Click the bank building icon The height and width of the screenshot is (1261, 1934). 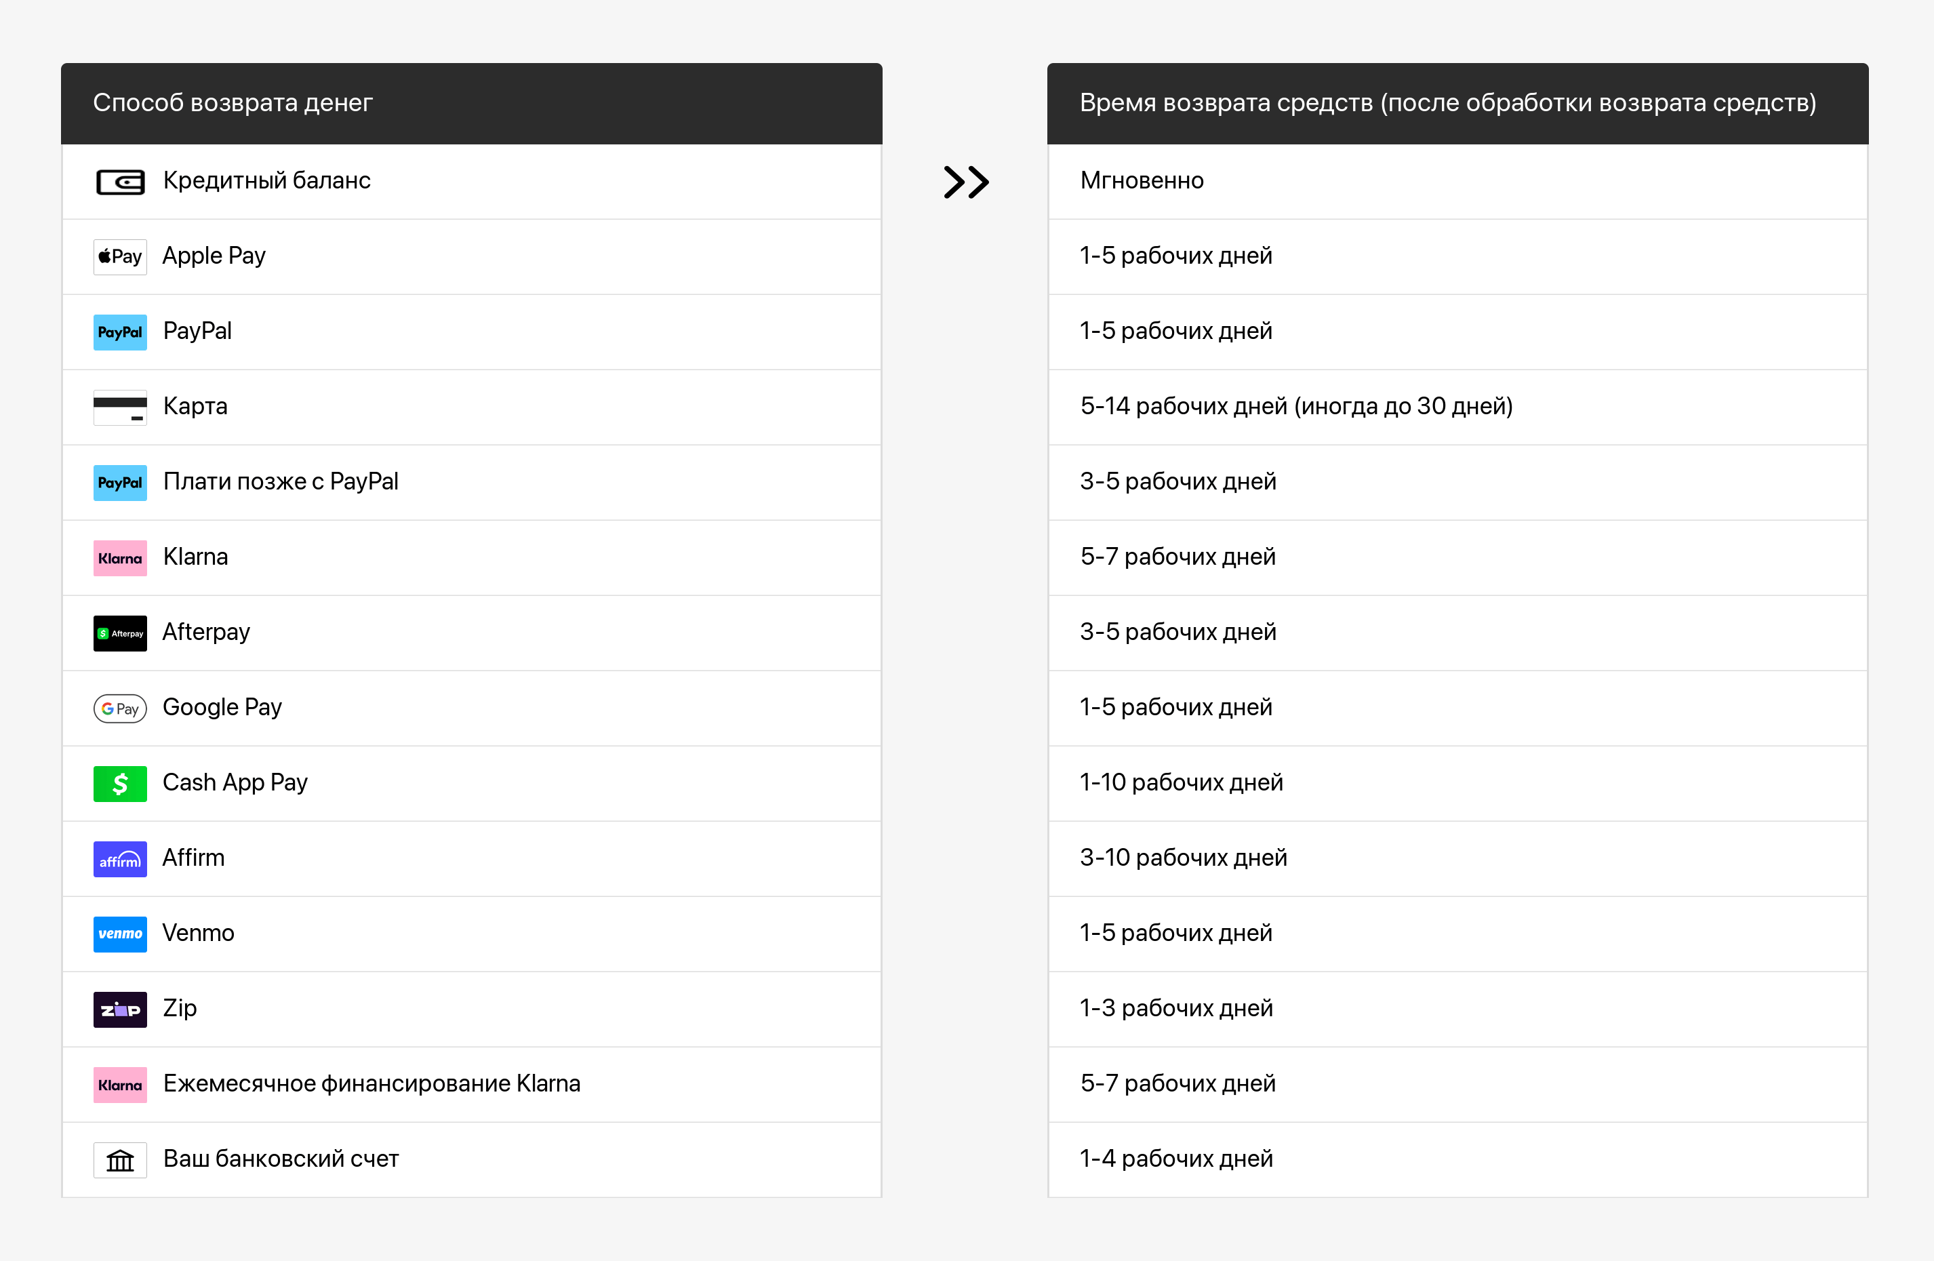[x=119, y=1159]
